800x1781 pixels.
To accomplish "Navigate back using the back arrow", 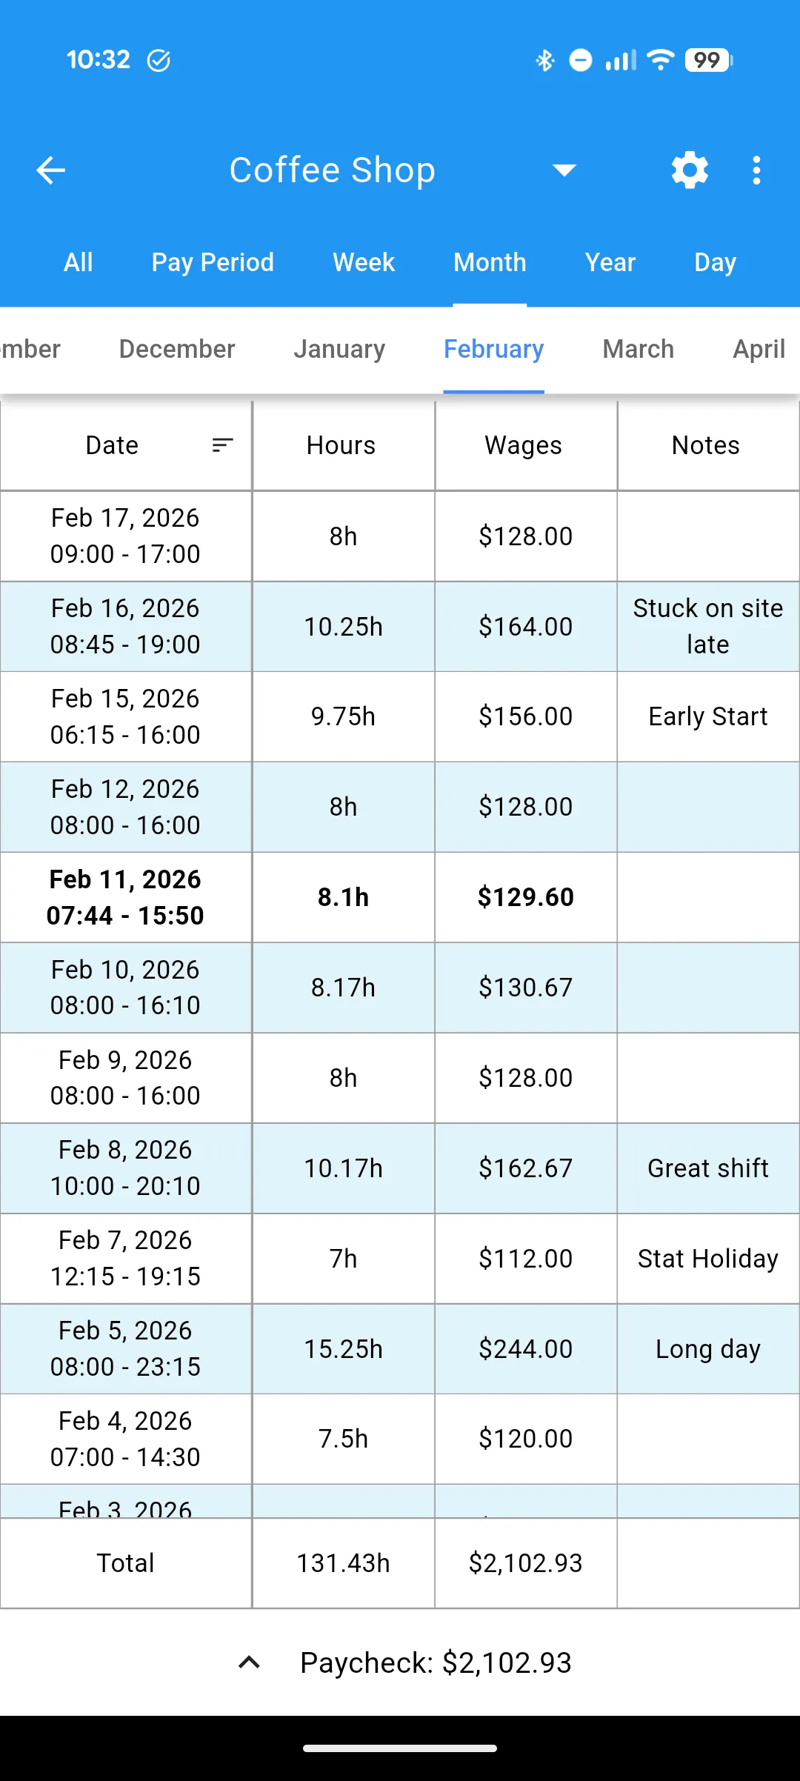I will 50,170.
